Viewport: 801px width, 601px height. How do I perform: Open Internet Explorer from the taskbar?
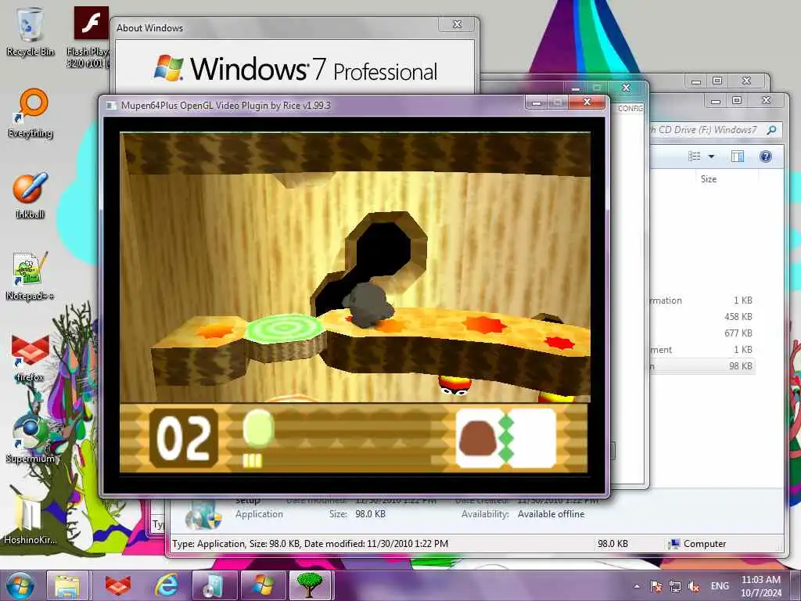(x=167, y=585)
